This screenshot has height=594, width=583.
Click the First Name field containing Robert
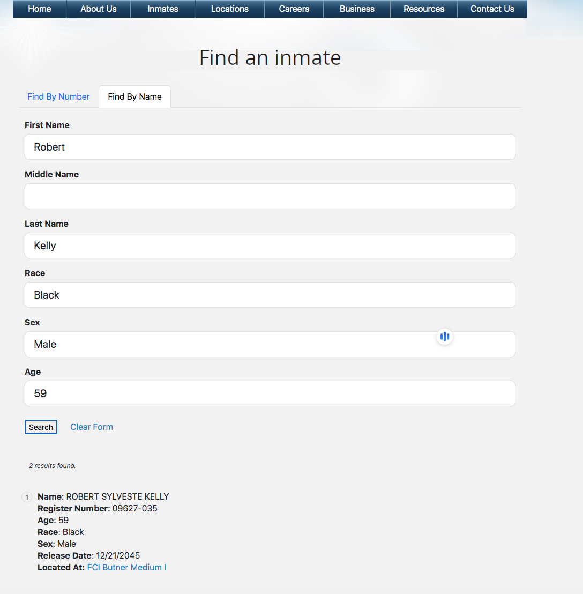[270, 147]
